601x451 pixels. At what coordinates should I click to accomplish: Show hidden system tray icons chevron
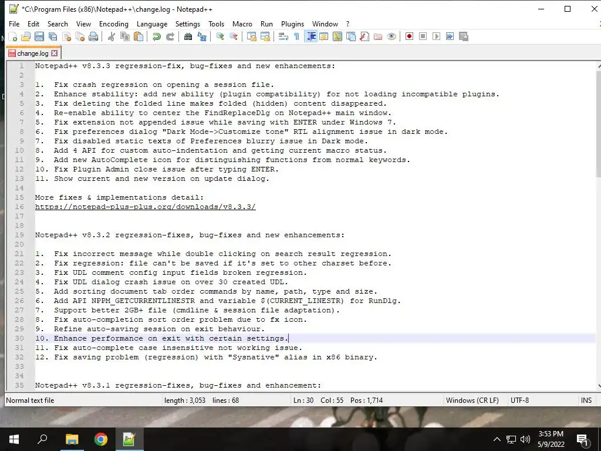click(497, 439)
